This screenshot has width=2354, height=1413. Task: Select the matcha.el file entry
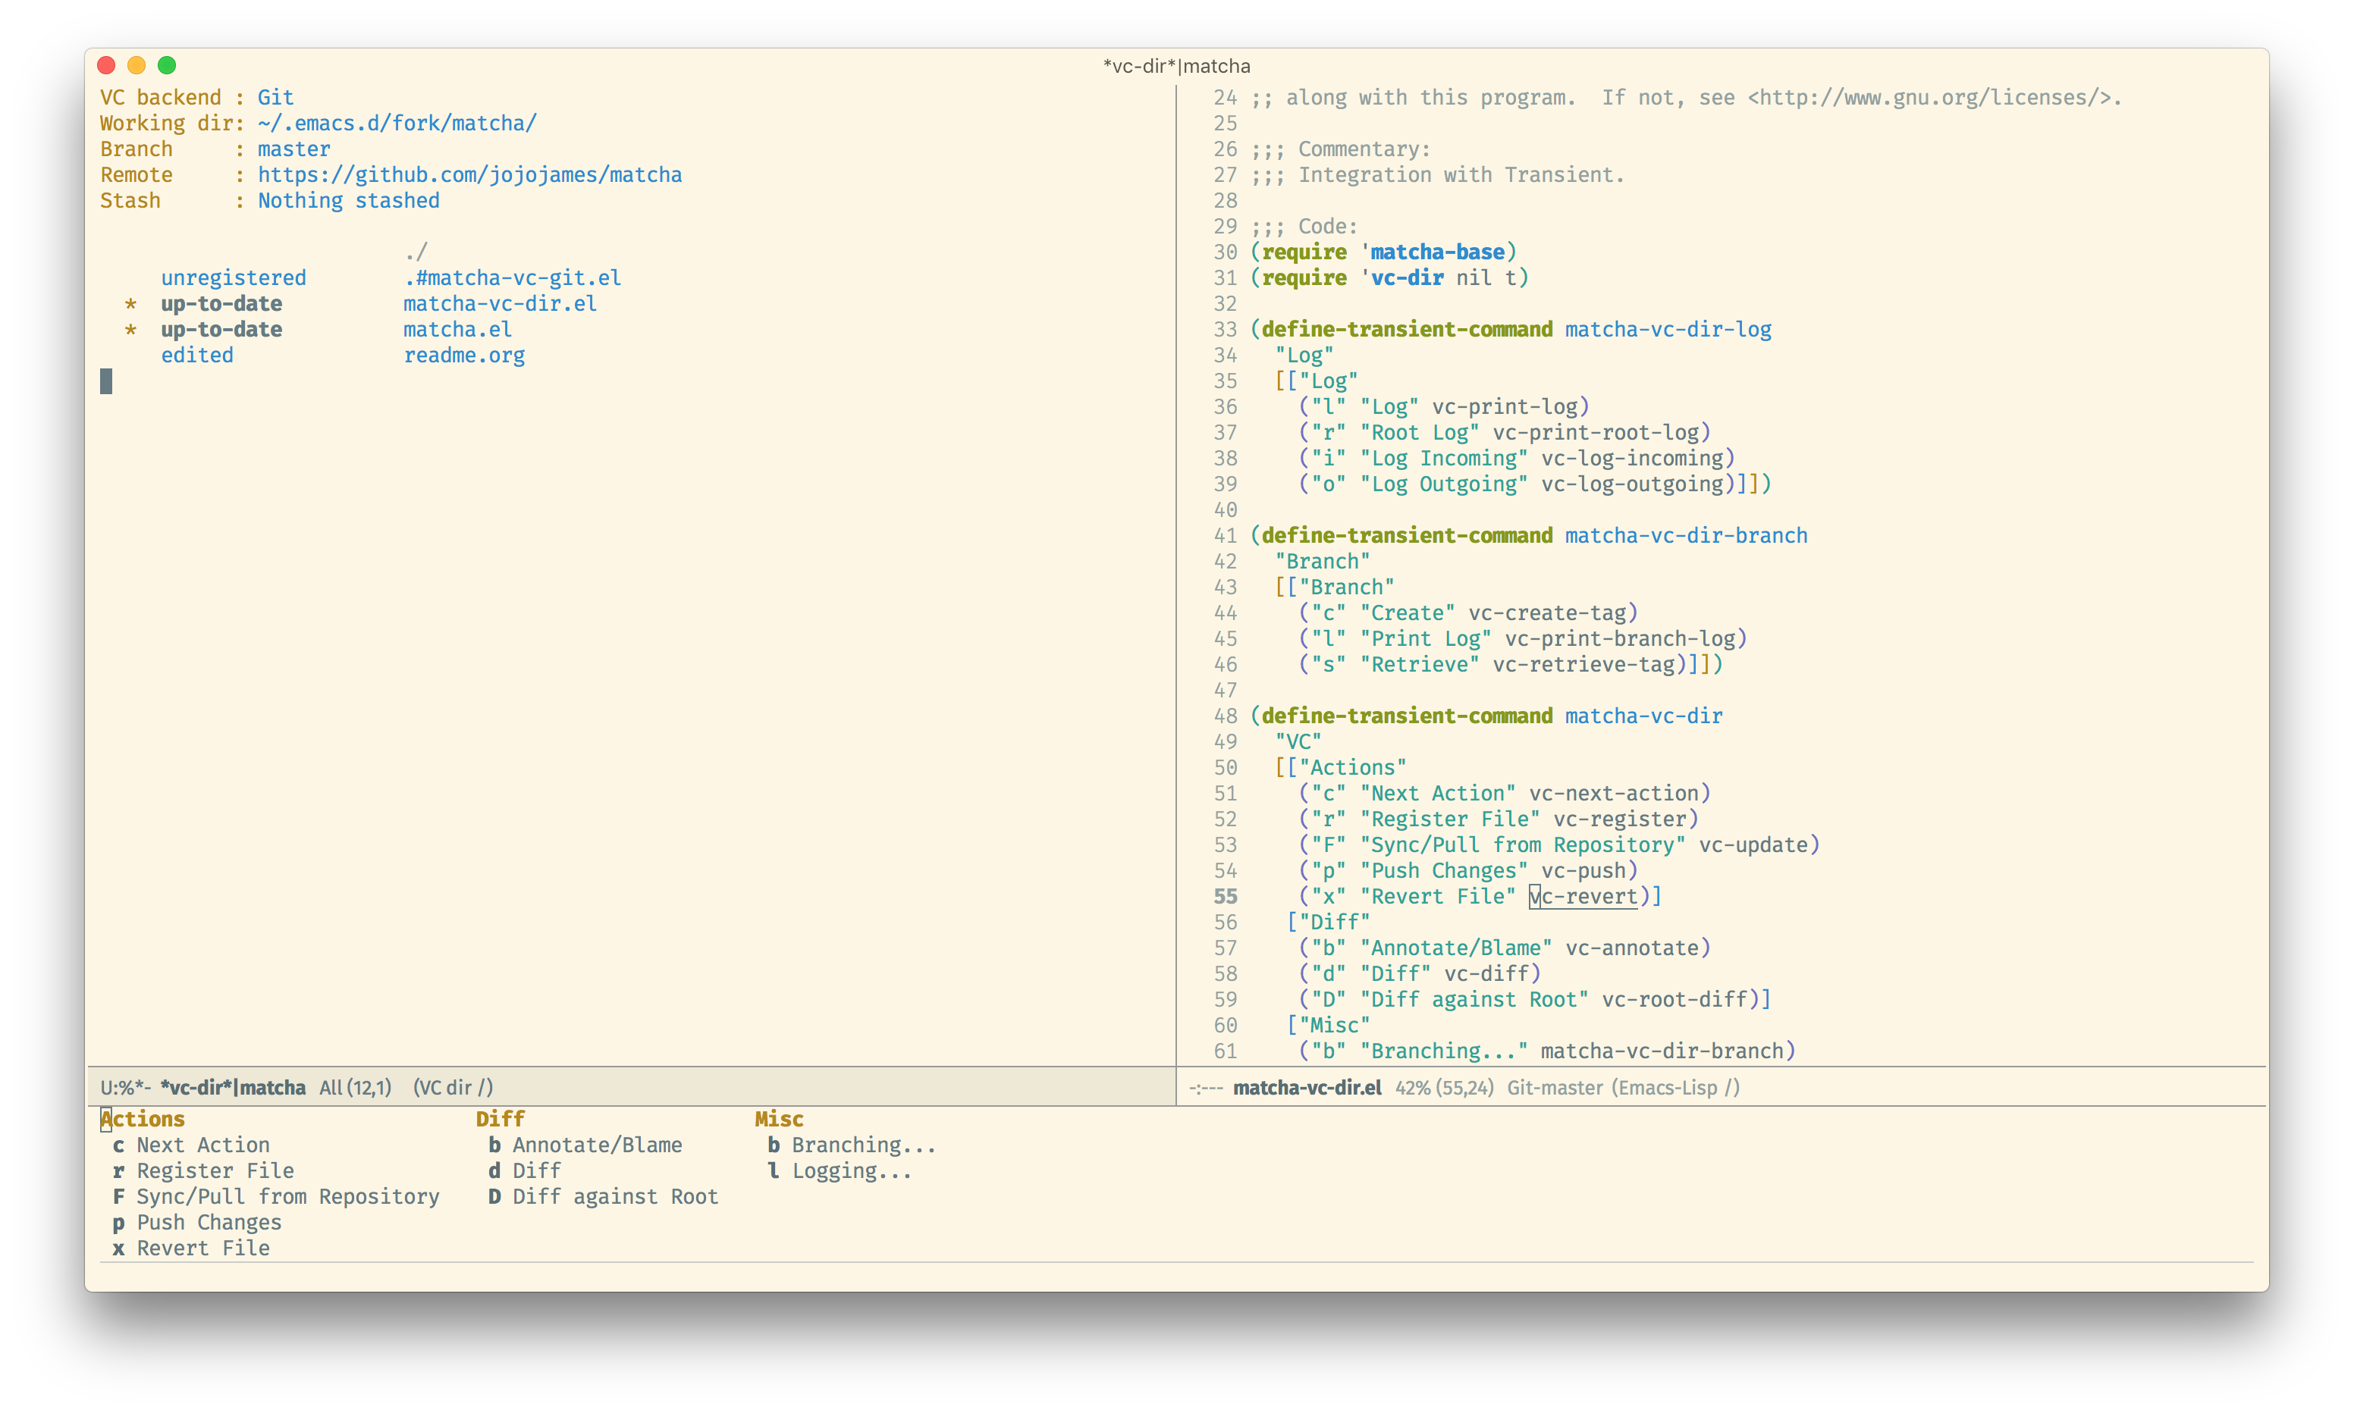tap(457, 330)
